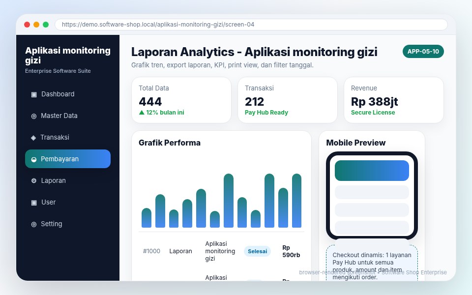
Task: Click the Pay Hub Ready link
Action: click(x=266, y=112)
